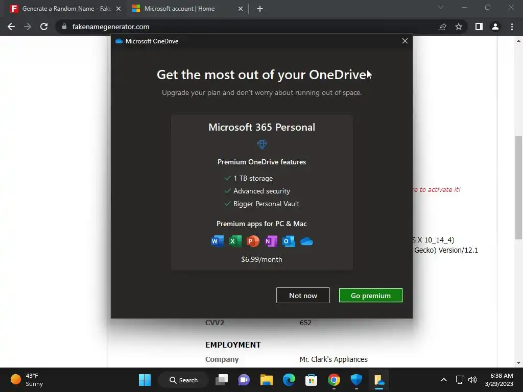Click the Advanced security feature line
Viewport: 523px width, 392px height.
click(x=257, y=191)
